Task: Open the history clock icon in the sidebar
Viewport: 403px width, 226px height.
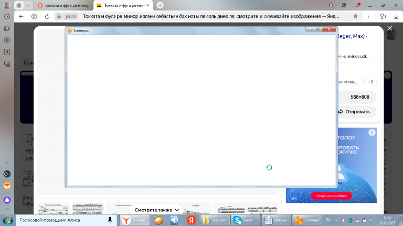Action: coord(7,16)
